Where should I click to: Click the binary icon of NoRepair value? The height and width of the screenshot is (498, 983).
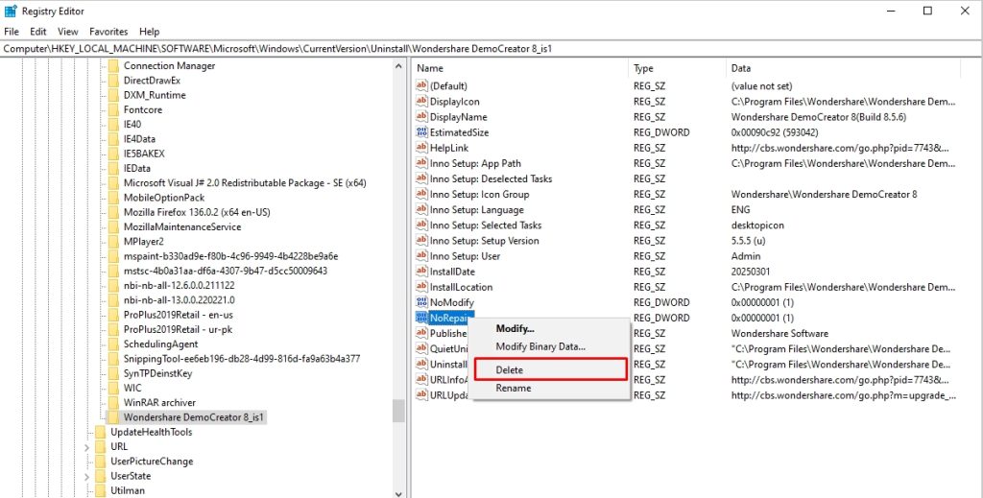tap(422, 318)
